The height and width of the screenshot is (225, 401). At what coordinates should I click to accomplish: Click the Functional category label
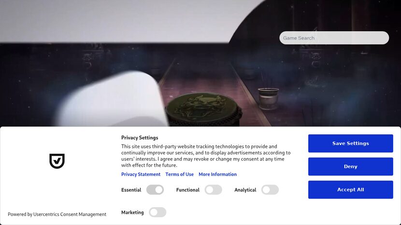tap(188, 190)
